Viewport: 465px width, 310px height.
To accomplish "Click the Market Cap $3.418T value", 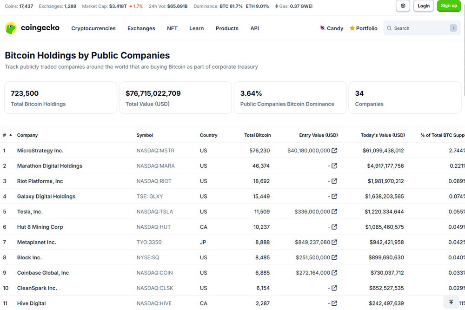I will pos(118,6).
